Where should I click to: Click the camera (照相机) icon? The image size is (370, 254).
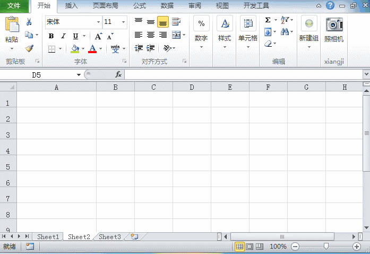(334, 24)
